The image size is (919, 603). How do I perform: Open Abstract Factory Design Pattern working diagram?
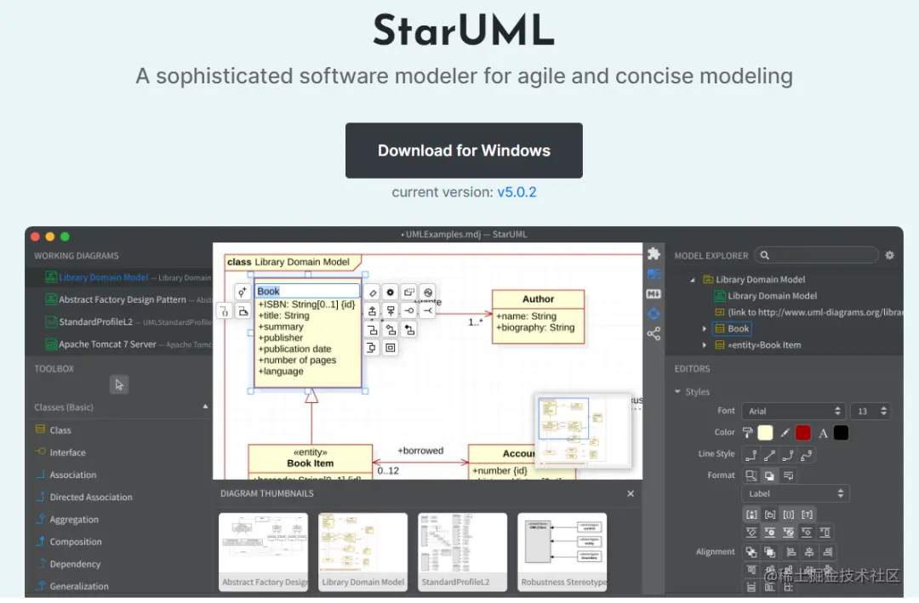pos(119,299)
